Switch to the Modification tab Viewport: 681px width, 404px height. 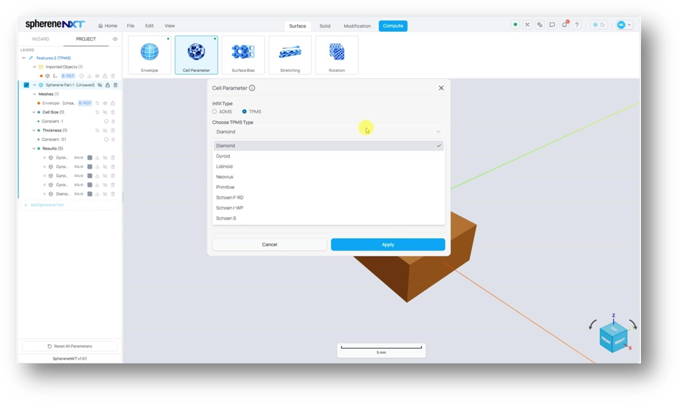click(x=357, y=26)
